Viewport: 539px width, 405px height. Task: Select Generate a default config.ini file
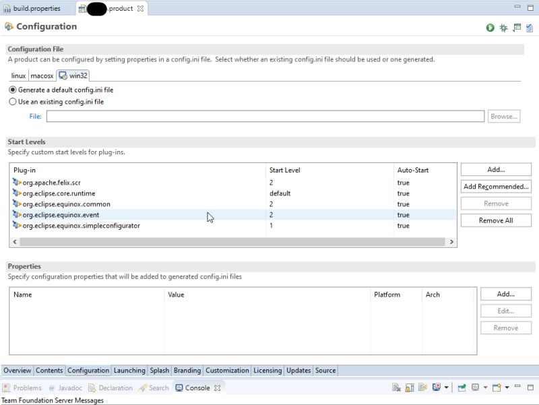coord(13,90)
